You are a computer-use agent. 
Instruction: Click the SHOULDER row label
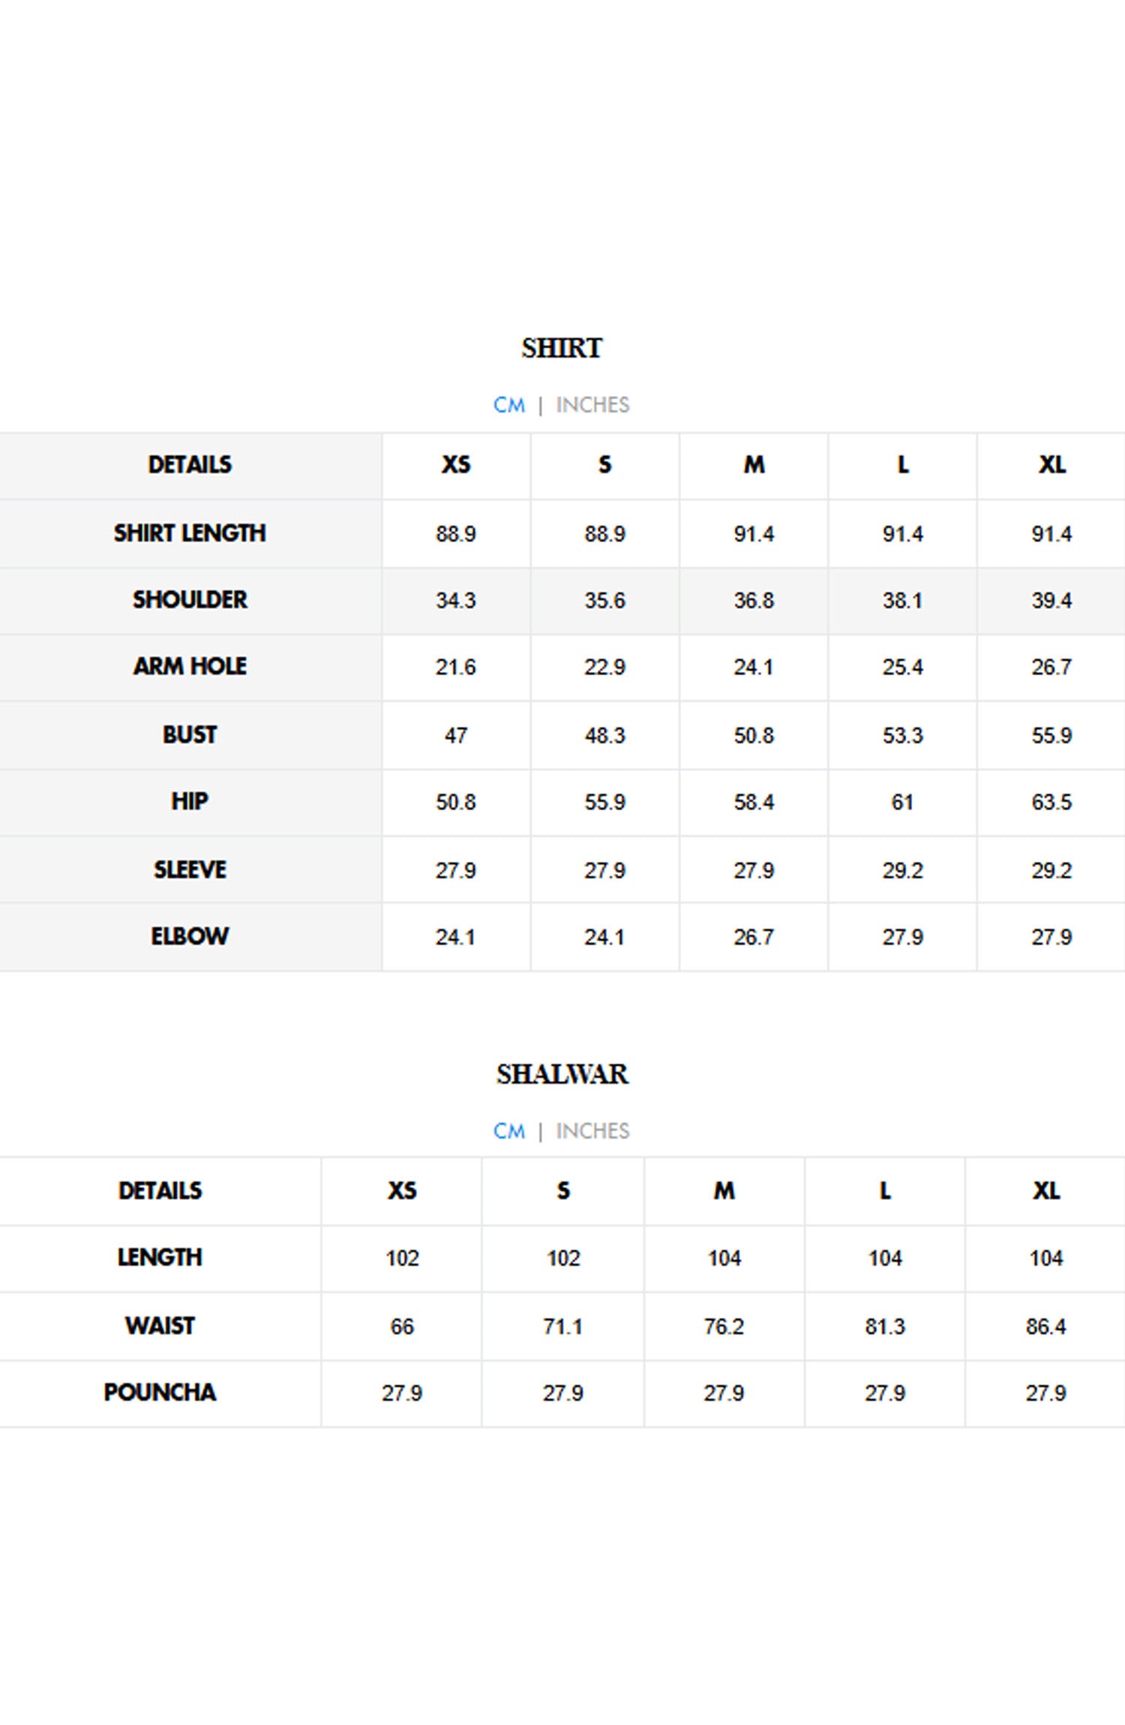(x=190, y=600)
